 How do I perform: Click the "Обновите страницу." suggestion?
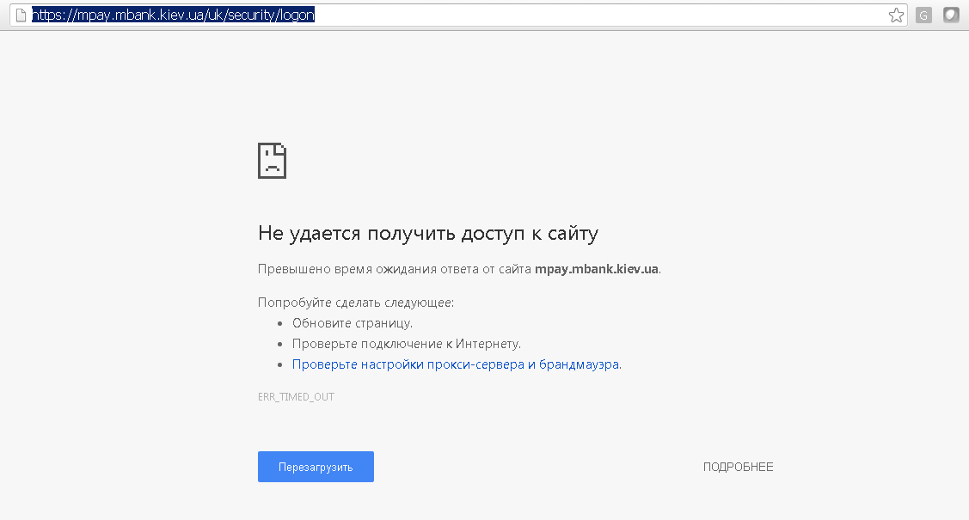(x=353, y=323)
